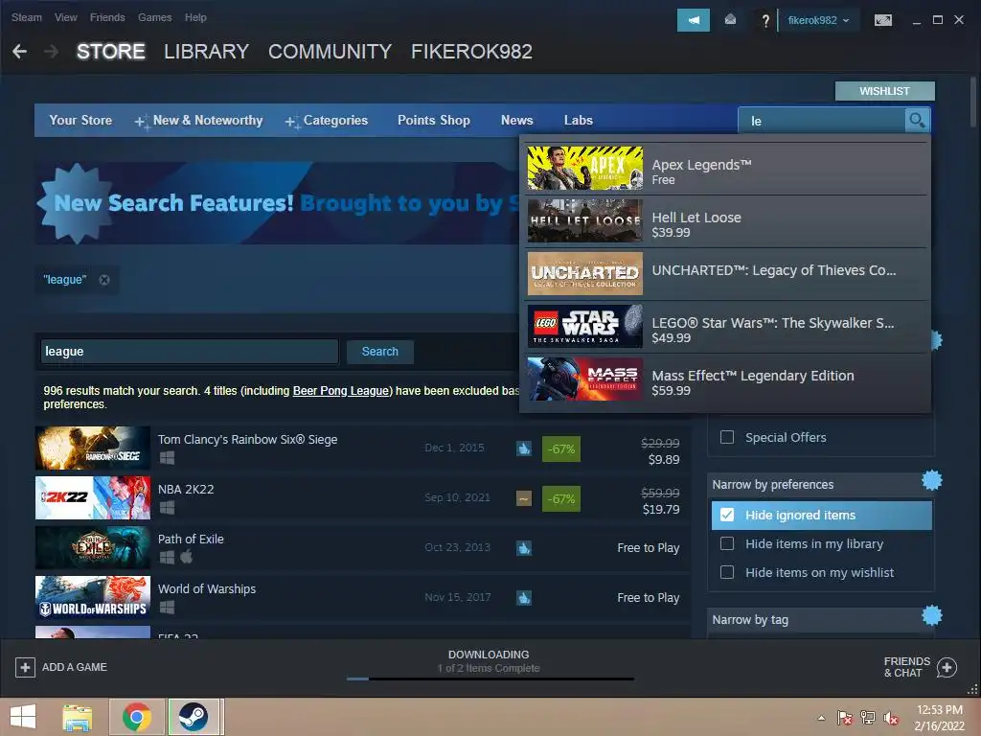981x736 pixels.
Task: Open NBA 2K22 search result
Action: (363, 498)
